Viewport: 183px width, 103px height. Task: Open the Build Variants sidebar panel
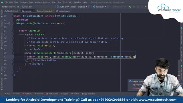click(2, 84)
